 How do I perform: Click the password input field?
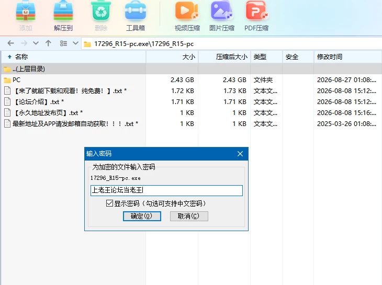click(166, 190)
